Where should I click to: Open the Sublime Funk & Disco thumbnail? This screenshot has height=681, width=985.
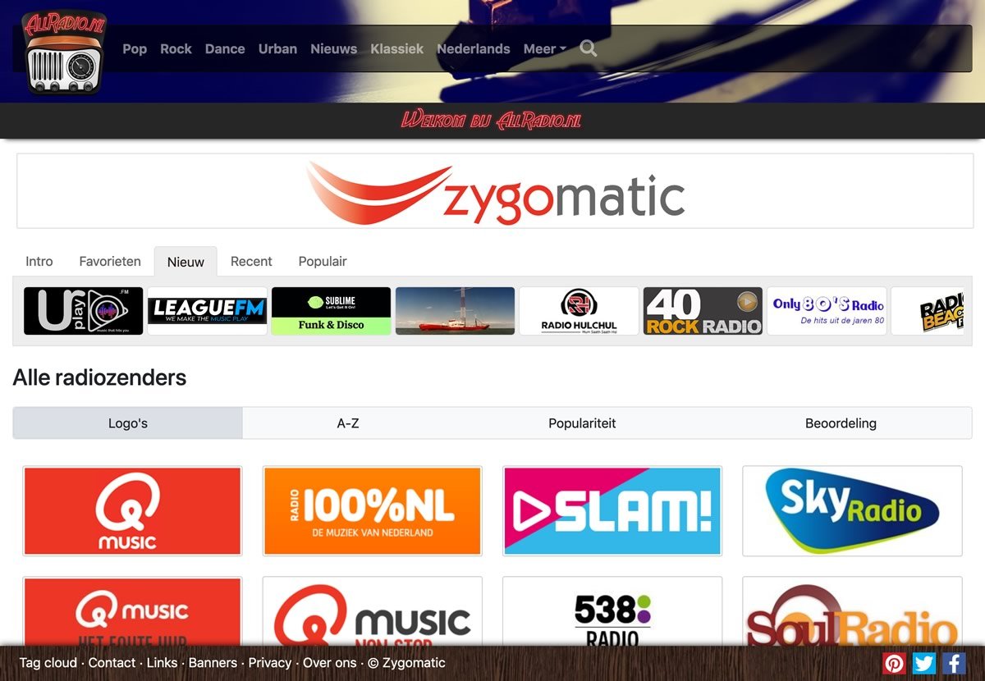tap(331, 311)
